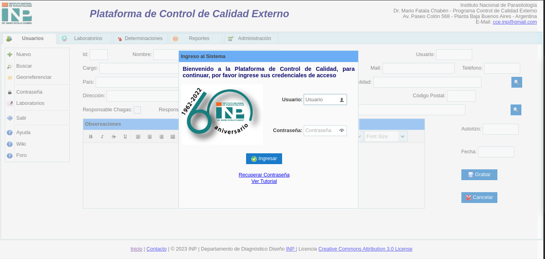
Task: Click the Nuevo plus icon in sidebar
Action: (10, 54)
